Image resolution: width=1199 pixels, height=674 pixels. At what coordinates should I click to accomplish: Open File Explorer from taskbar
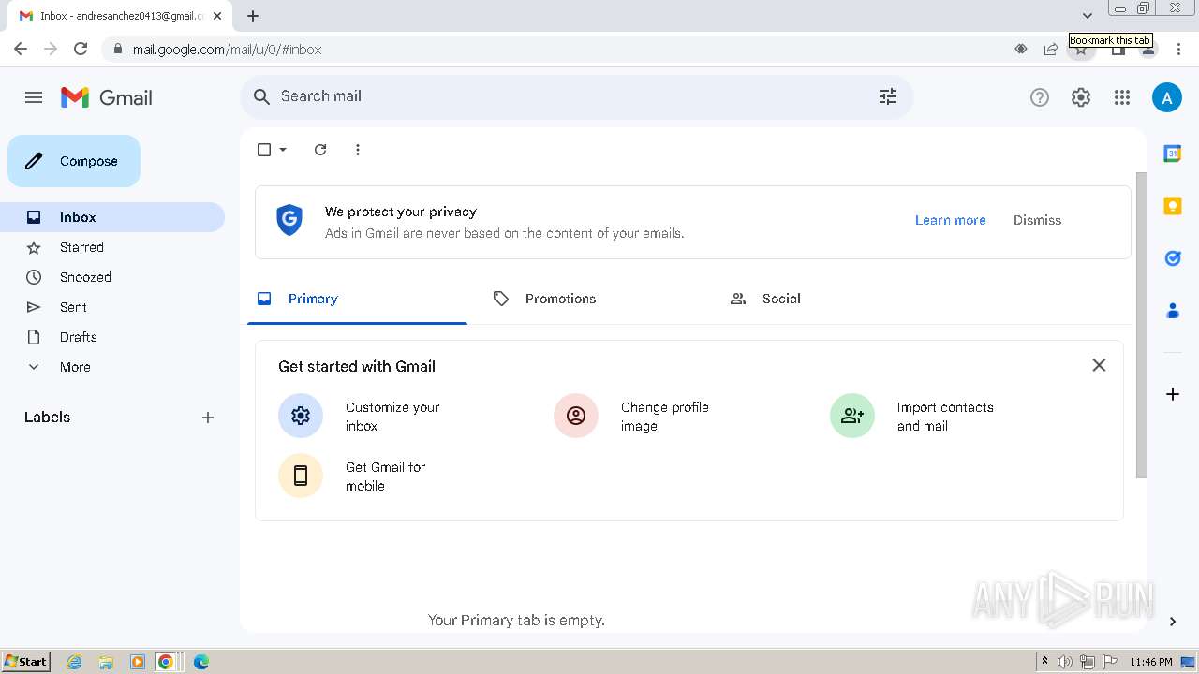[x=106, y=662]
